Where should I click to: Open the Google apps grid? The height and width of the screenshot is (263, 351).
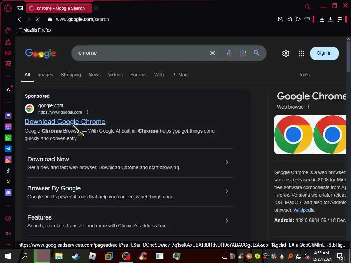302,53
